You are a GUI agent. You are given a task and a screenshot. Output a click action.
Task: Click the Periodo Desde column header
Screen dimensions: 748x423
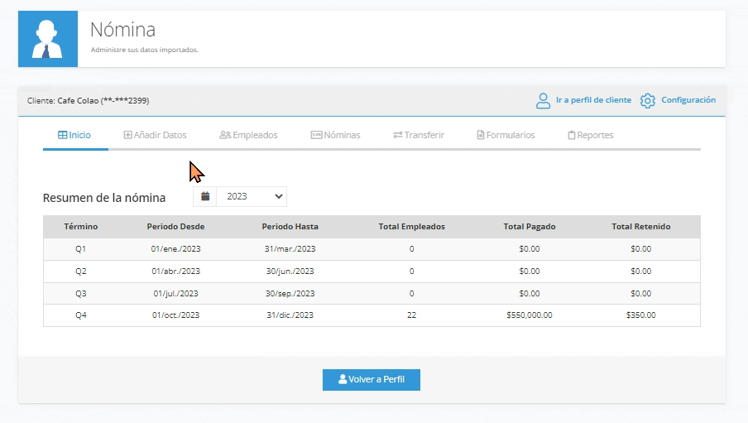pyautogui.click(x=175, y=226)
